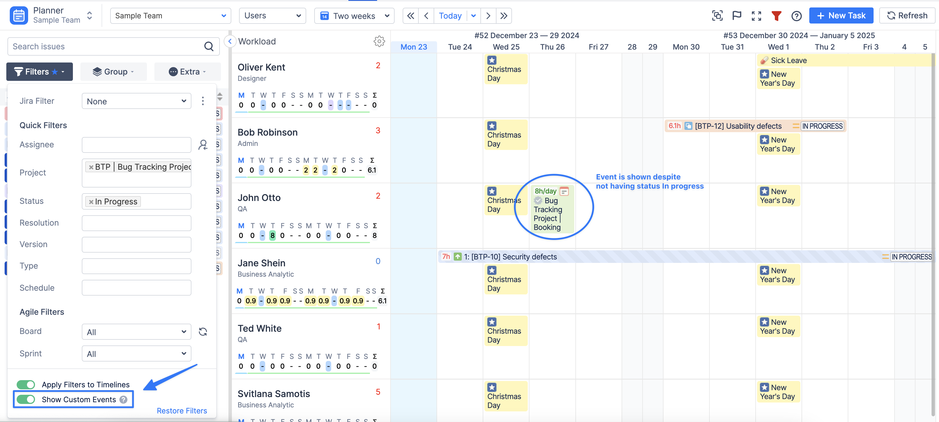Open the Extra menu

pos(187,72)
